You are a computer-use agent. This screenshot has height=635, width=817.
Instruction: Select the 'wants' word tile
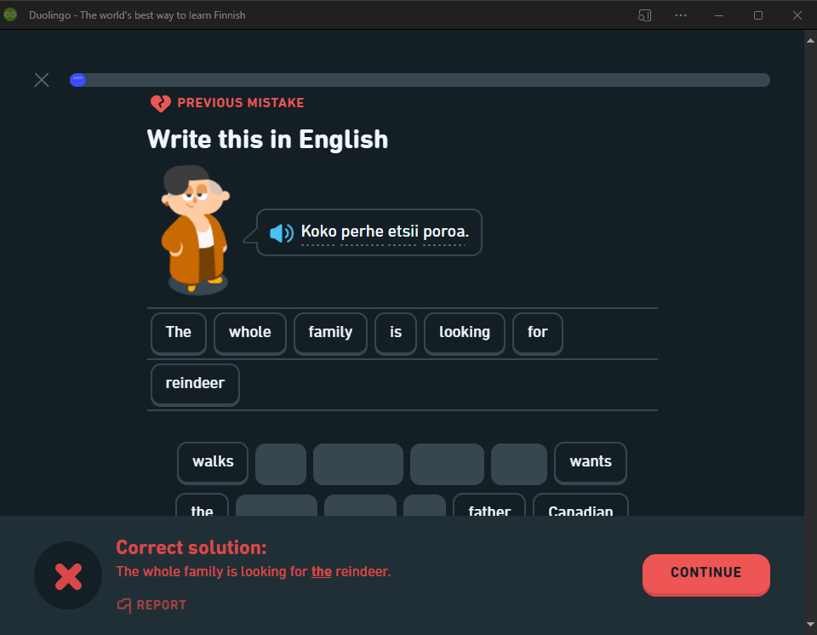[590, 462]
